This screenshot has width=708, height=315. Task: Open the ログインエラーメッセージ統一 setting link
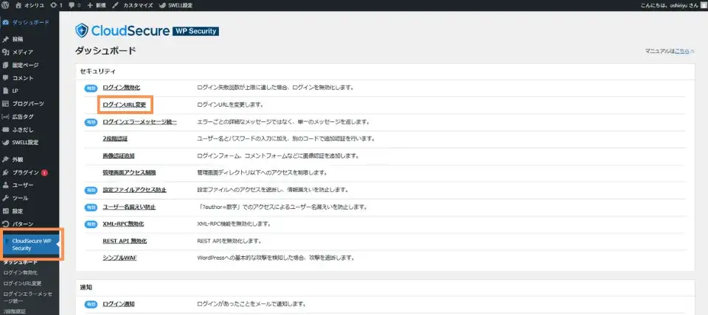(139, 121)
